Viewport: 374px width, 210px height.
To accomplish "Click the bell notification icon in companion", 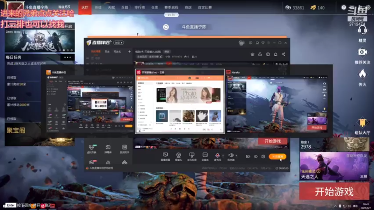I will pos(275,54).
